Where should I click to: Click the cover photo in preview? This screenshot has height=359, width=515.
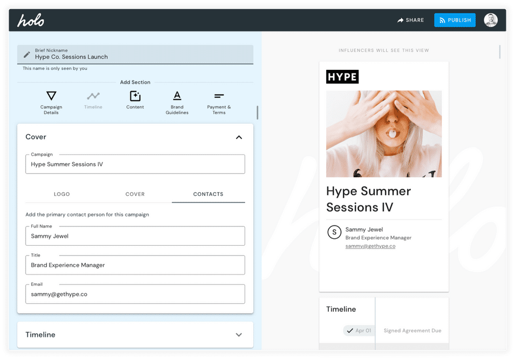(x=384, y=134)
